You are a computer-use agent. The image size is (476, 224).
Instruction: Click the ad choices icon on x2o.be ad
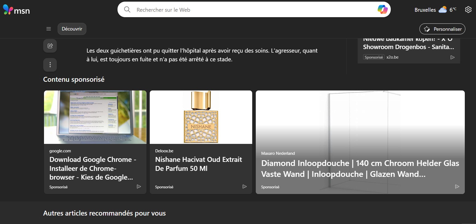[x=453, y=57]
